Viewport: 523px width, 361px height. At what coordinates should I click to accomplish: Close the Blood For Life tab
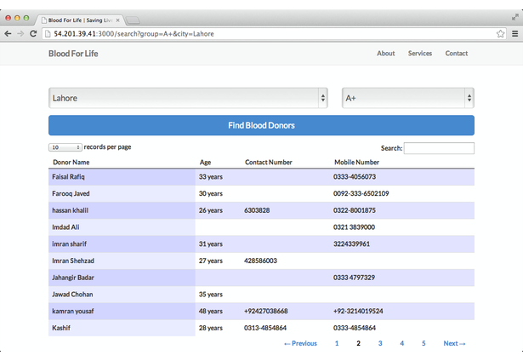(x=117, y=20)
